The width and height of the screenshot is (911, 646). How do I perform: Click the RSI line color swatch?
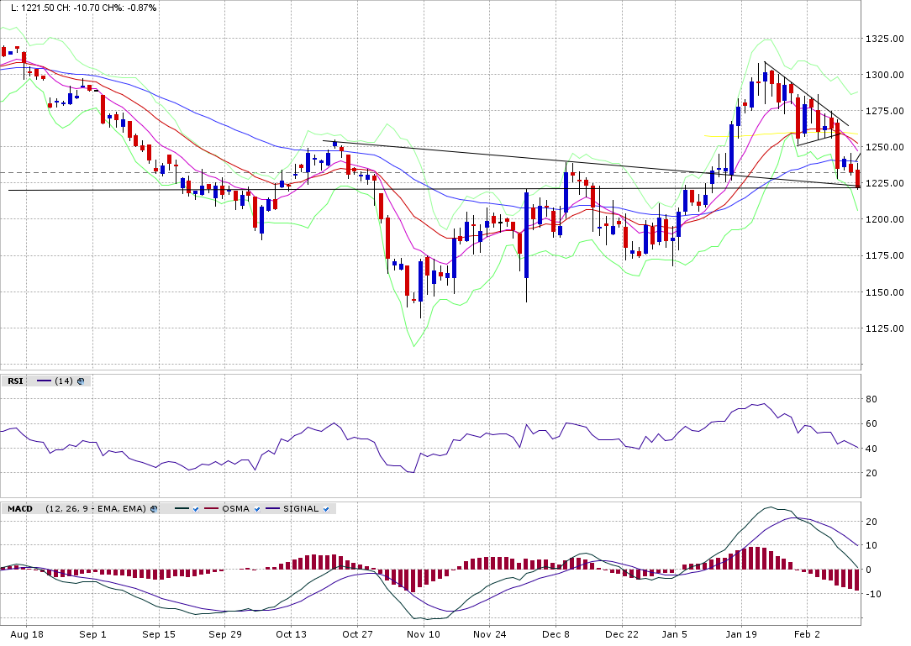pos(44,381)
